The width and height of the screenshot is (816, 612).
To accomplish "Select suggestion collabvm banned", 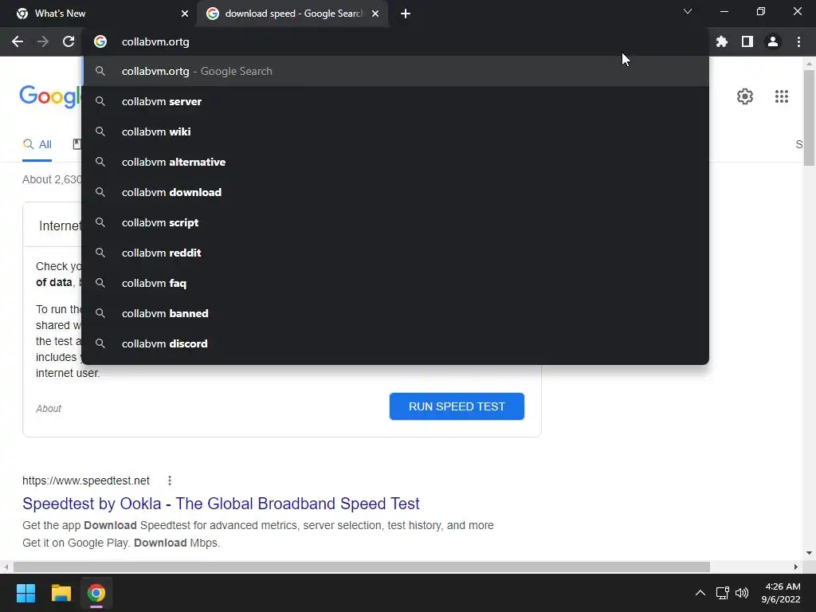I will [x=395, y=313].
